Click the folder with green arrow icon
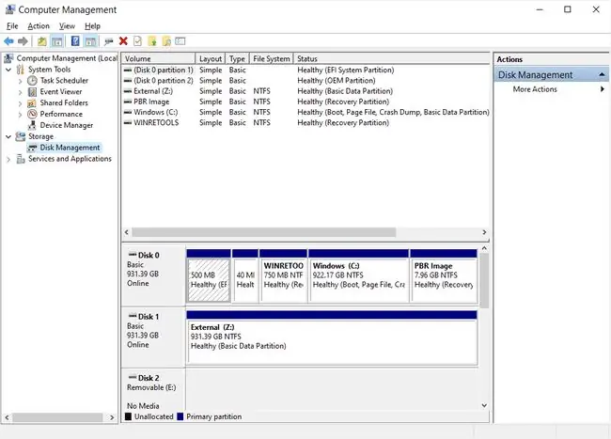This screenshot has height=439, width=611. point(152,41)
